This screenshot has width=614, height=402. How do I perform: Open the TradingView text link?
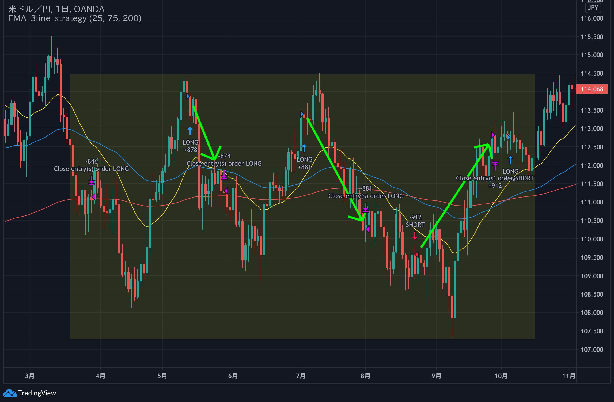coord(37,393)
